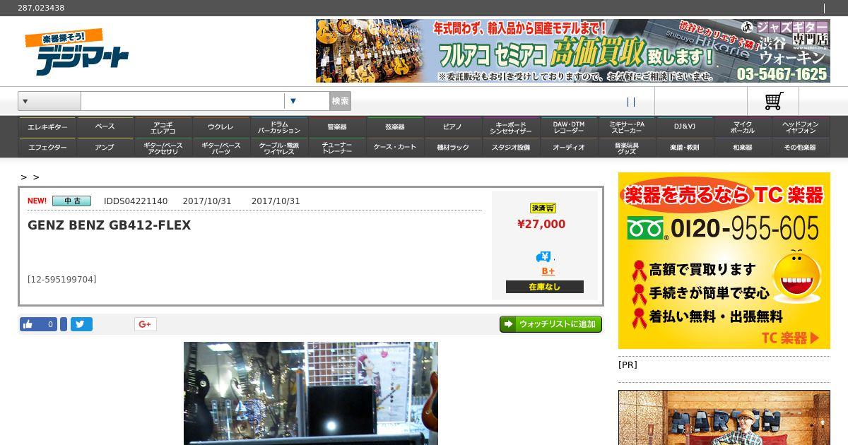Click the yellow 決済 cart badge
848x445 pixels.
tap(543, 208)
